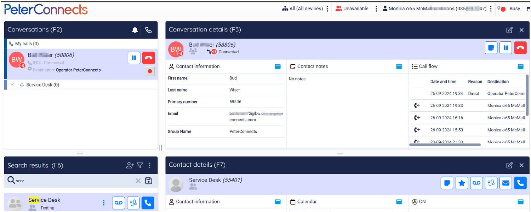The width and height of the screenshot is (531, 212).
Task: Clear the search text
Action: [x=138, y=181]
